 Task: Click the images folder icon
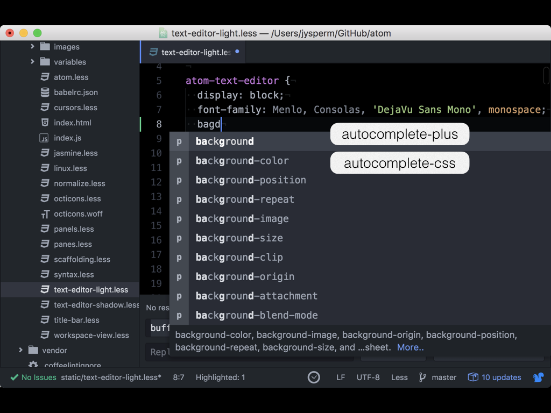[x=45, y=46]
